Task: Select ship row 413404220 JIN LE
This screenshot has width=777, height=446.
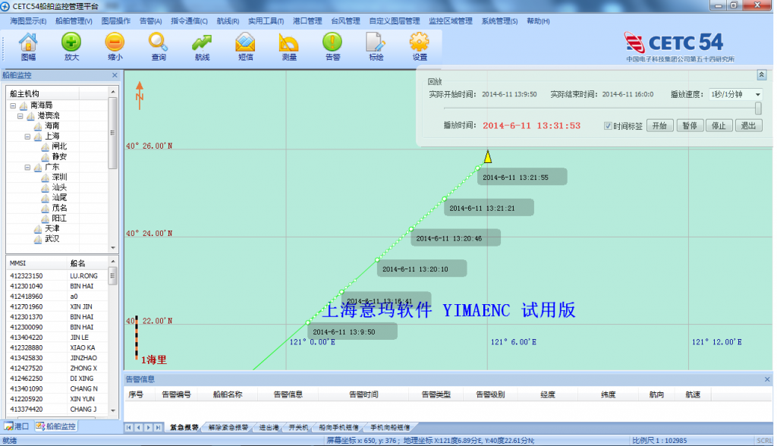Action: coord(57,338)
